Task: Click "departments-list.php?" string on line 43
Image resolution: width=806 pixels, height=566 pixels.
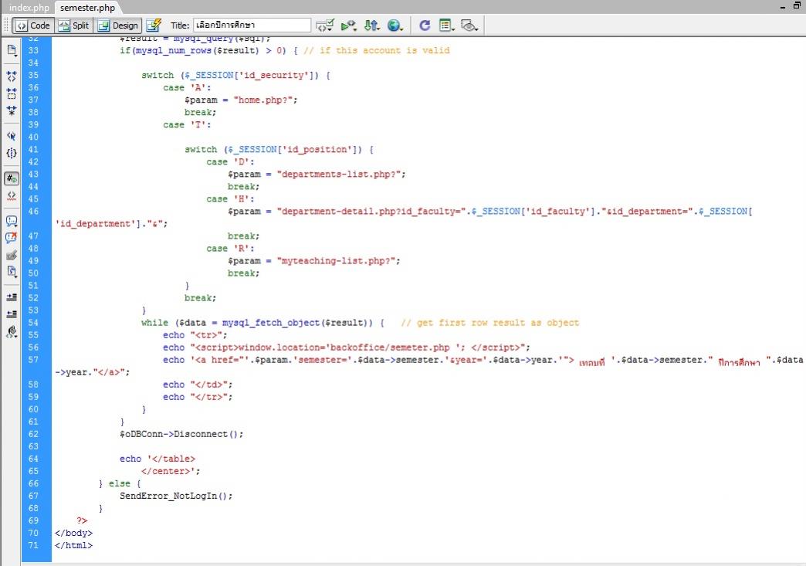Action: [340, 175]
